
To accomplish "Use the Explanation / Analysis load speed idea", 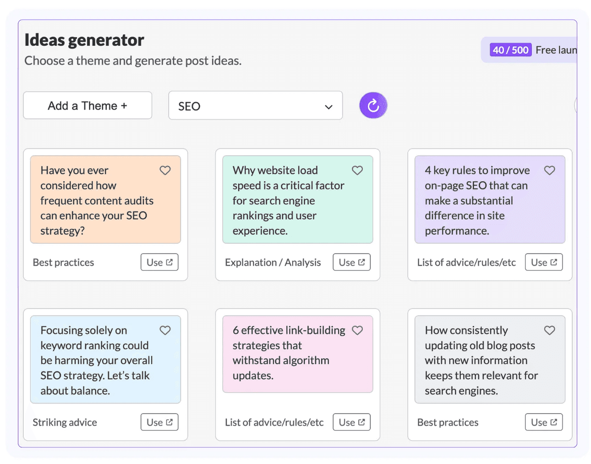I will click(351, 262).
